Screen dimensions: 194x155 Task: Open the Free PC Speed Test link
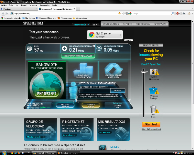[x=151, y=64]
